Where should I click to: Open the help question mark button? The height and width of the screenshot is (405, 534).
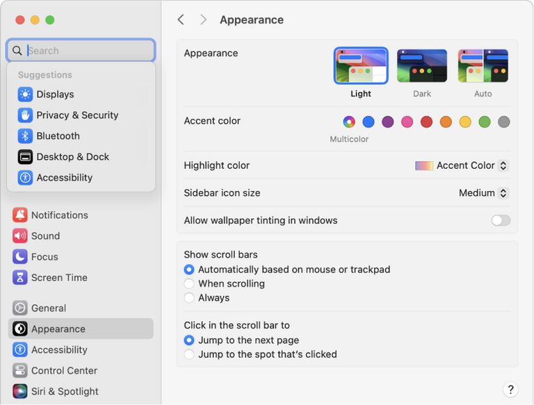pos(510,389)
